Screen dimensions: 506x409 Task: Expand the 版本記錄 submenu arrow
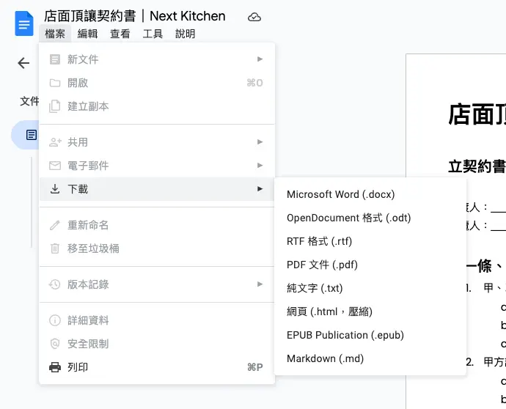[260, 284]
